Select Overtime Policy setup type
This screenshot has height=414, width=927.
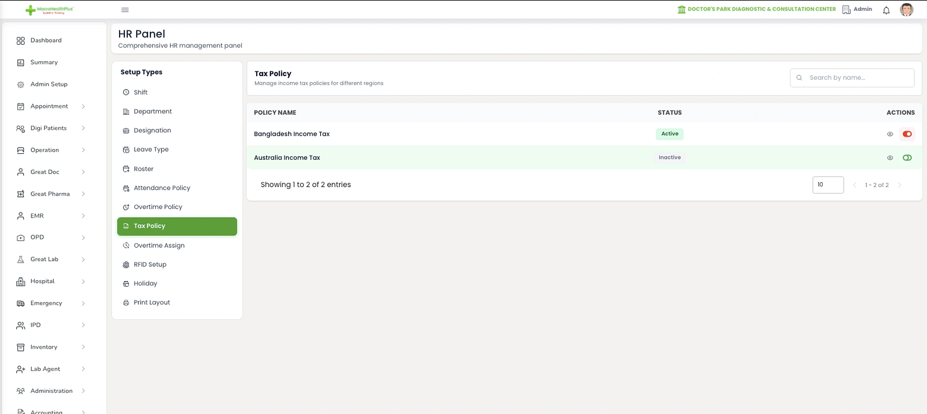click(177, 207)
